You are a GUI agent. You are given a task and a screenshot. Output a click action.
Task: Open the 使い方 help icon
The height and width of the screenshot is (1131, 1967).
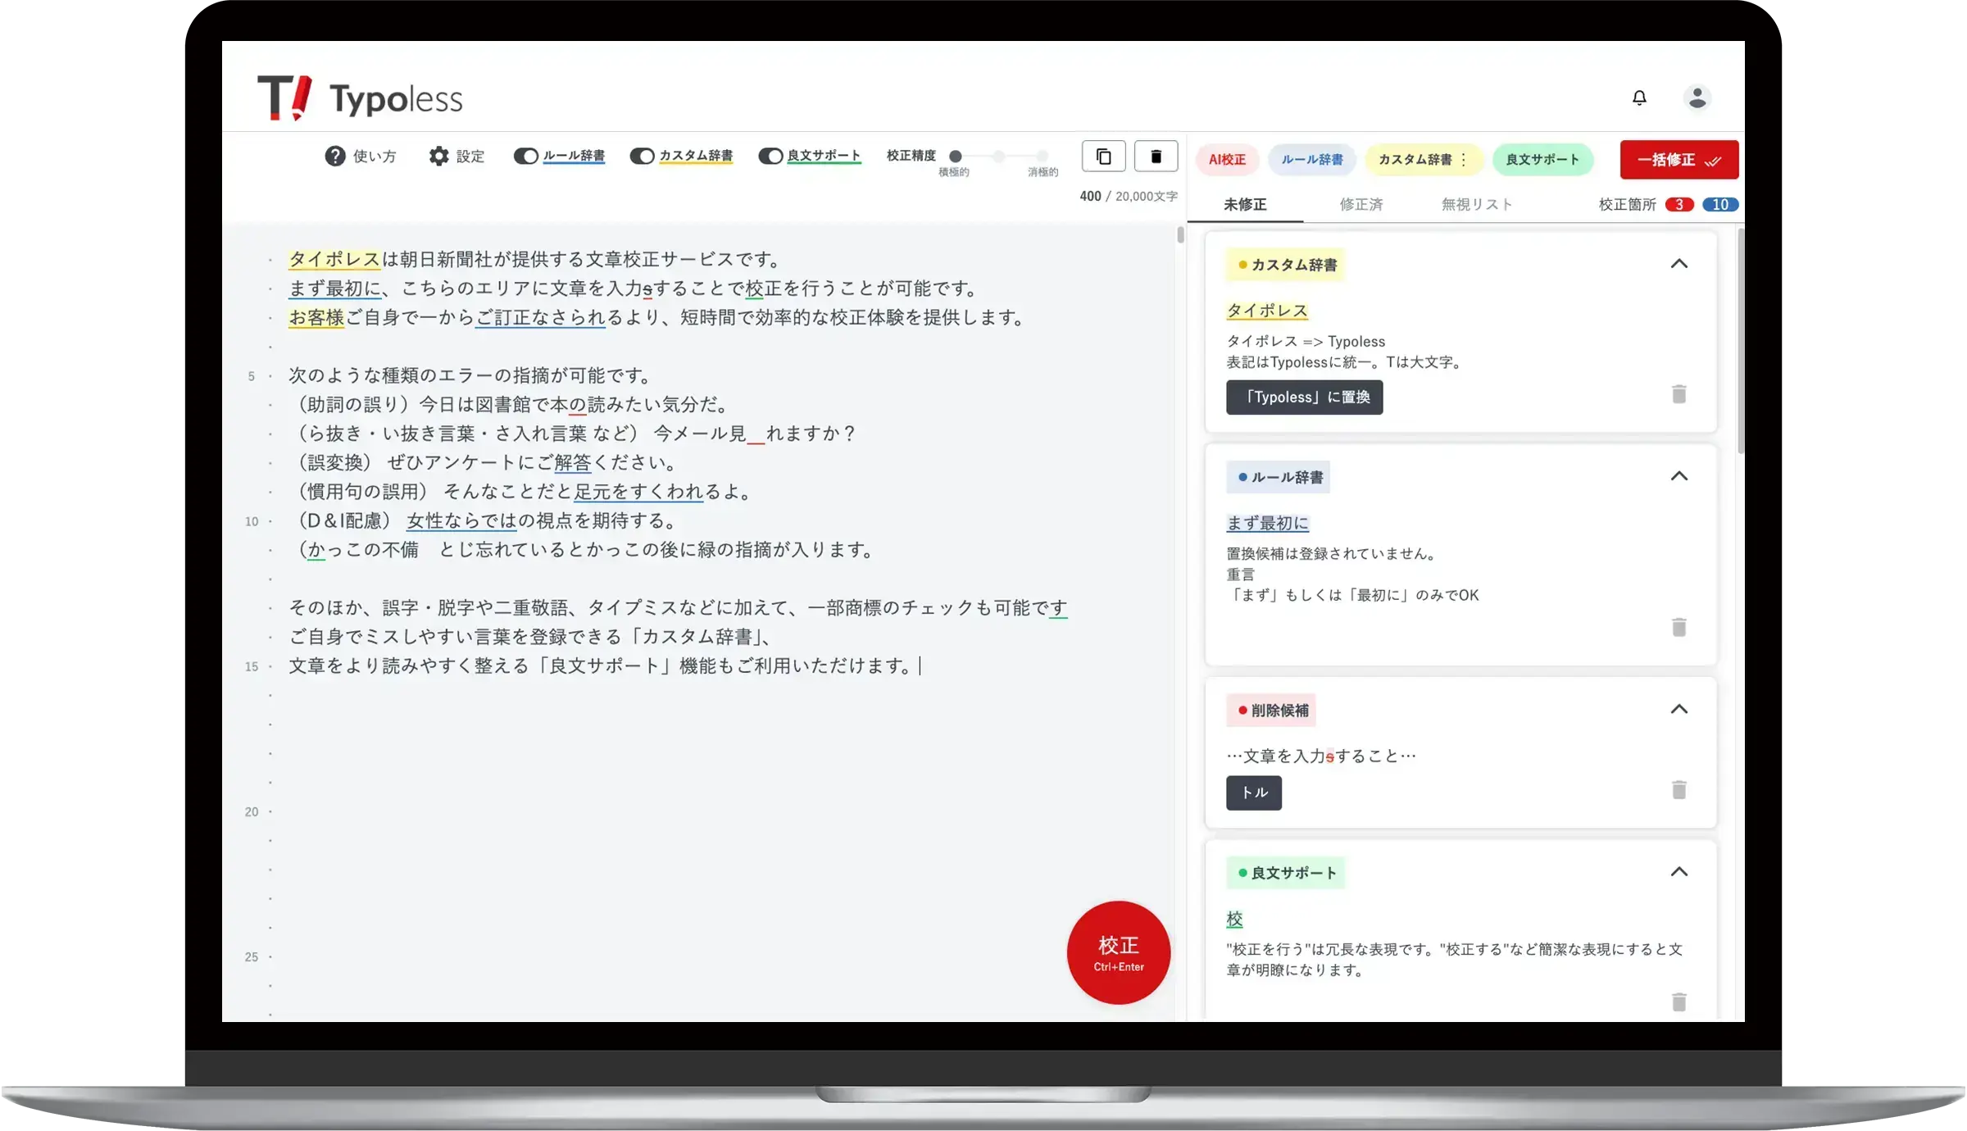click(334, 156)
